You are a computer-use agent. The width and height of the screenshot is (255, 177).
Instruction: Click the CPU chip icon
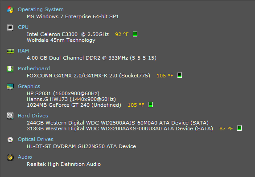pyautogui.click(x=10, y=28)
